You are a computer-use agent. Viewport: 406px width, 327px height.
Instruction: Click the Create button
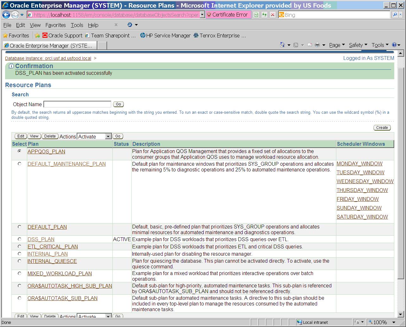tap(382, 127)
